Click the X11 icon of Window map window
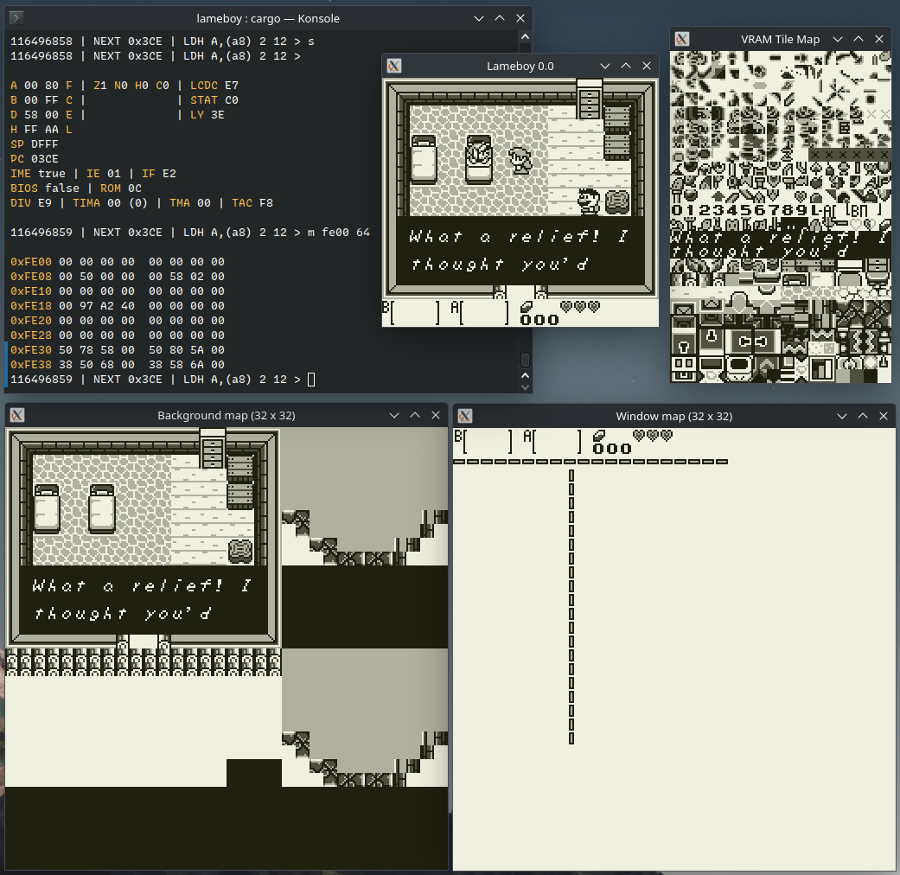This screenshot has width=900, height=875. point(465,416)
